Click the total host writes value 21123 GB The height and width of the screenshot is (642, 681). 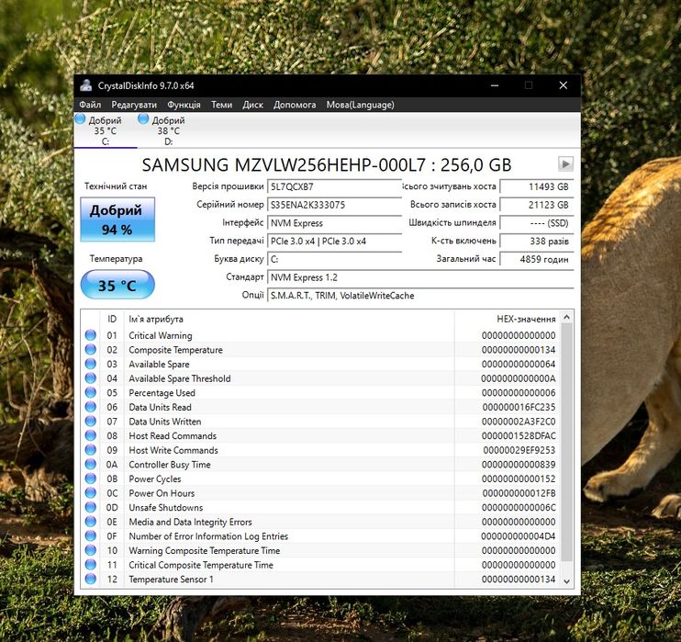[x=537, y=205]
